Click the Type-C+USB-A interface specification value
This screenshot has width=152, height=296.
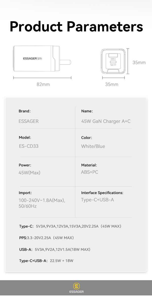coord(98,200)
